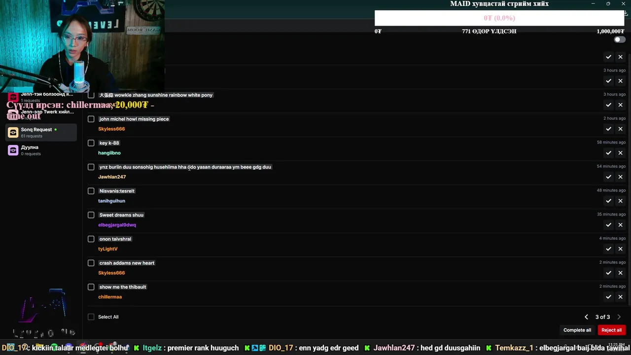Reject the onon taivshral request

(620, 249)
